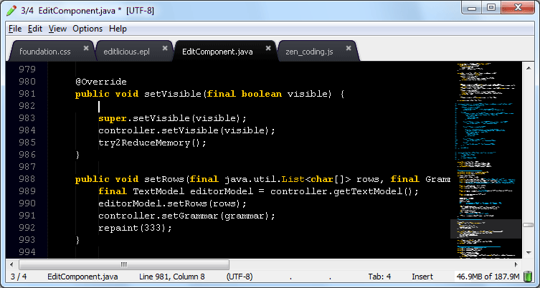Close the foundation.css tab
This screenshot has height=288, width=540.
point(86,49)
